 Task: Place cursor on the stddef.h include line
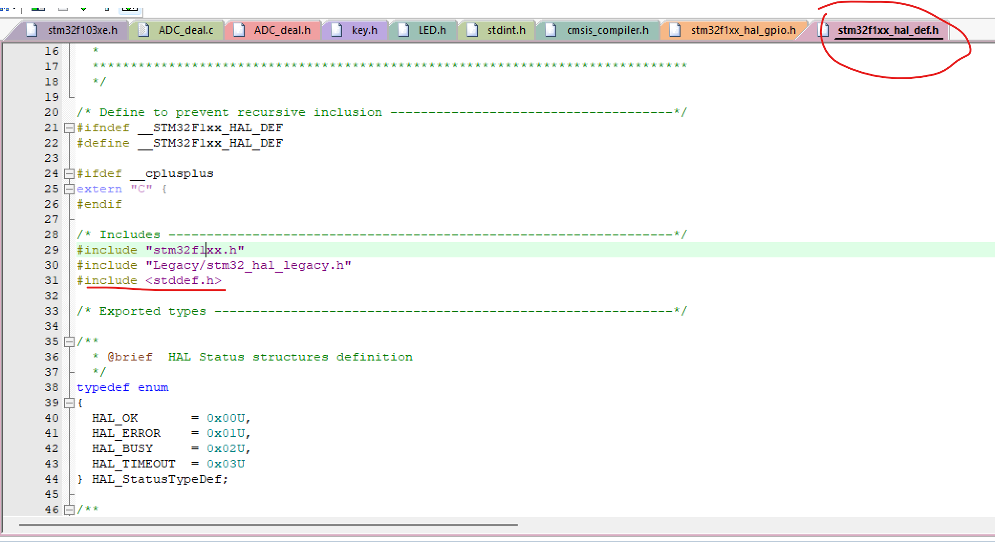(184, 281)
